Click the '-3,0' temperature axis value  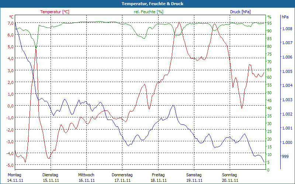(x=10, y=142)
